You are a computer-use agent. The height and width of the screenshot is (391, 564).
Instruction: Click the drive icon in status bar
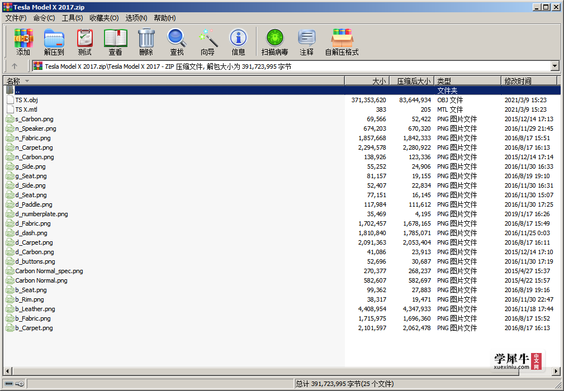9,384
